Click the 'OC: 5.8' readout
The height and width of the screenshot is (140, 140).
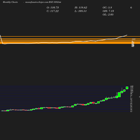[107, 8]
